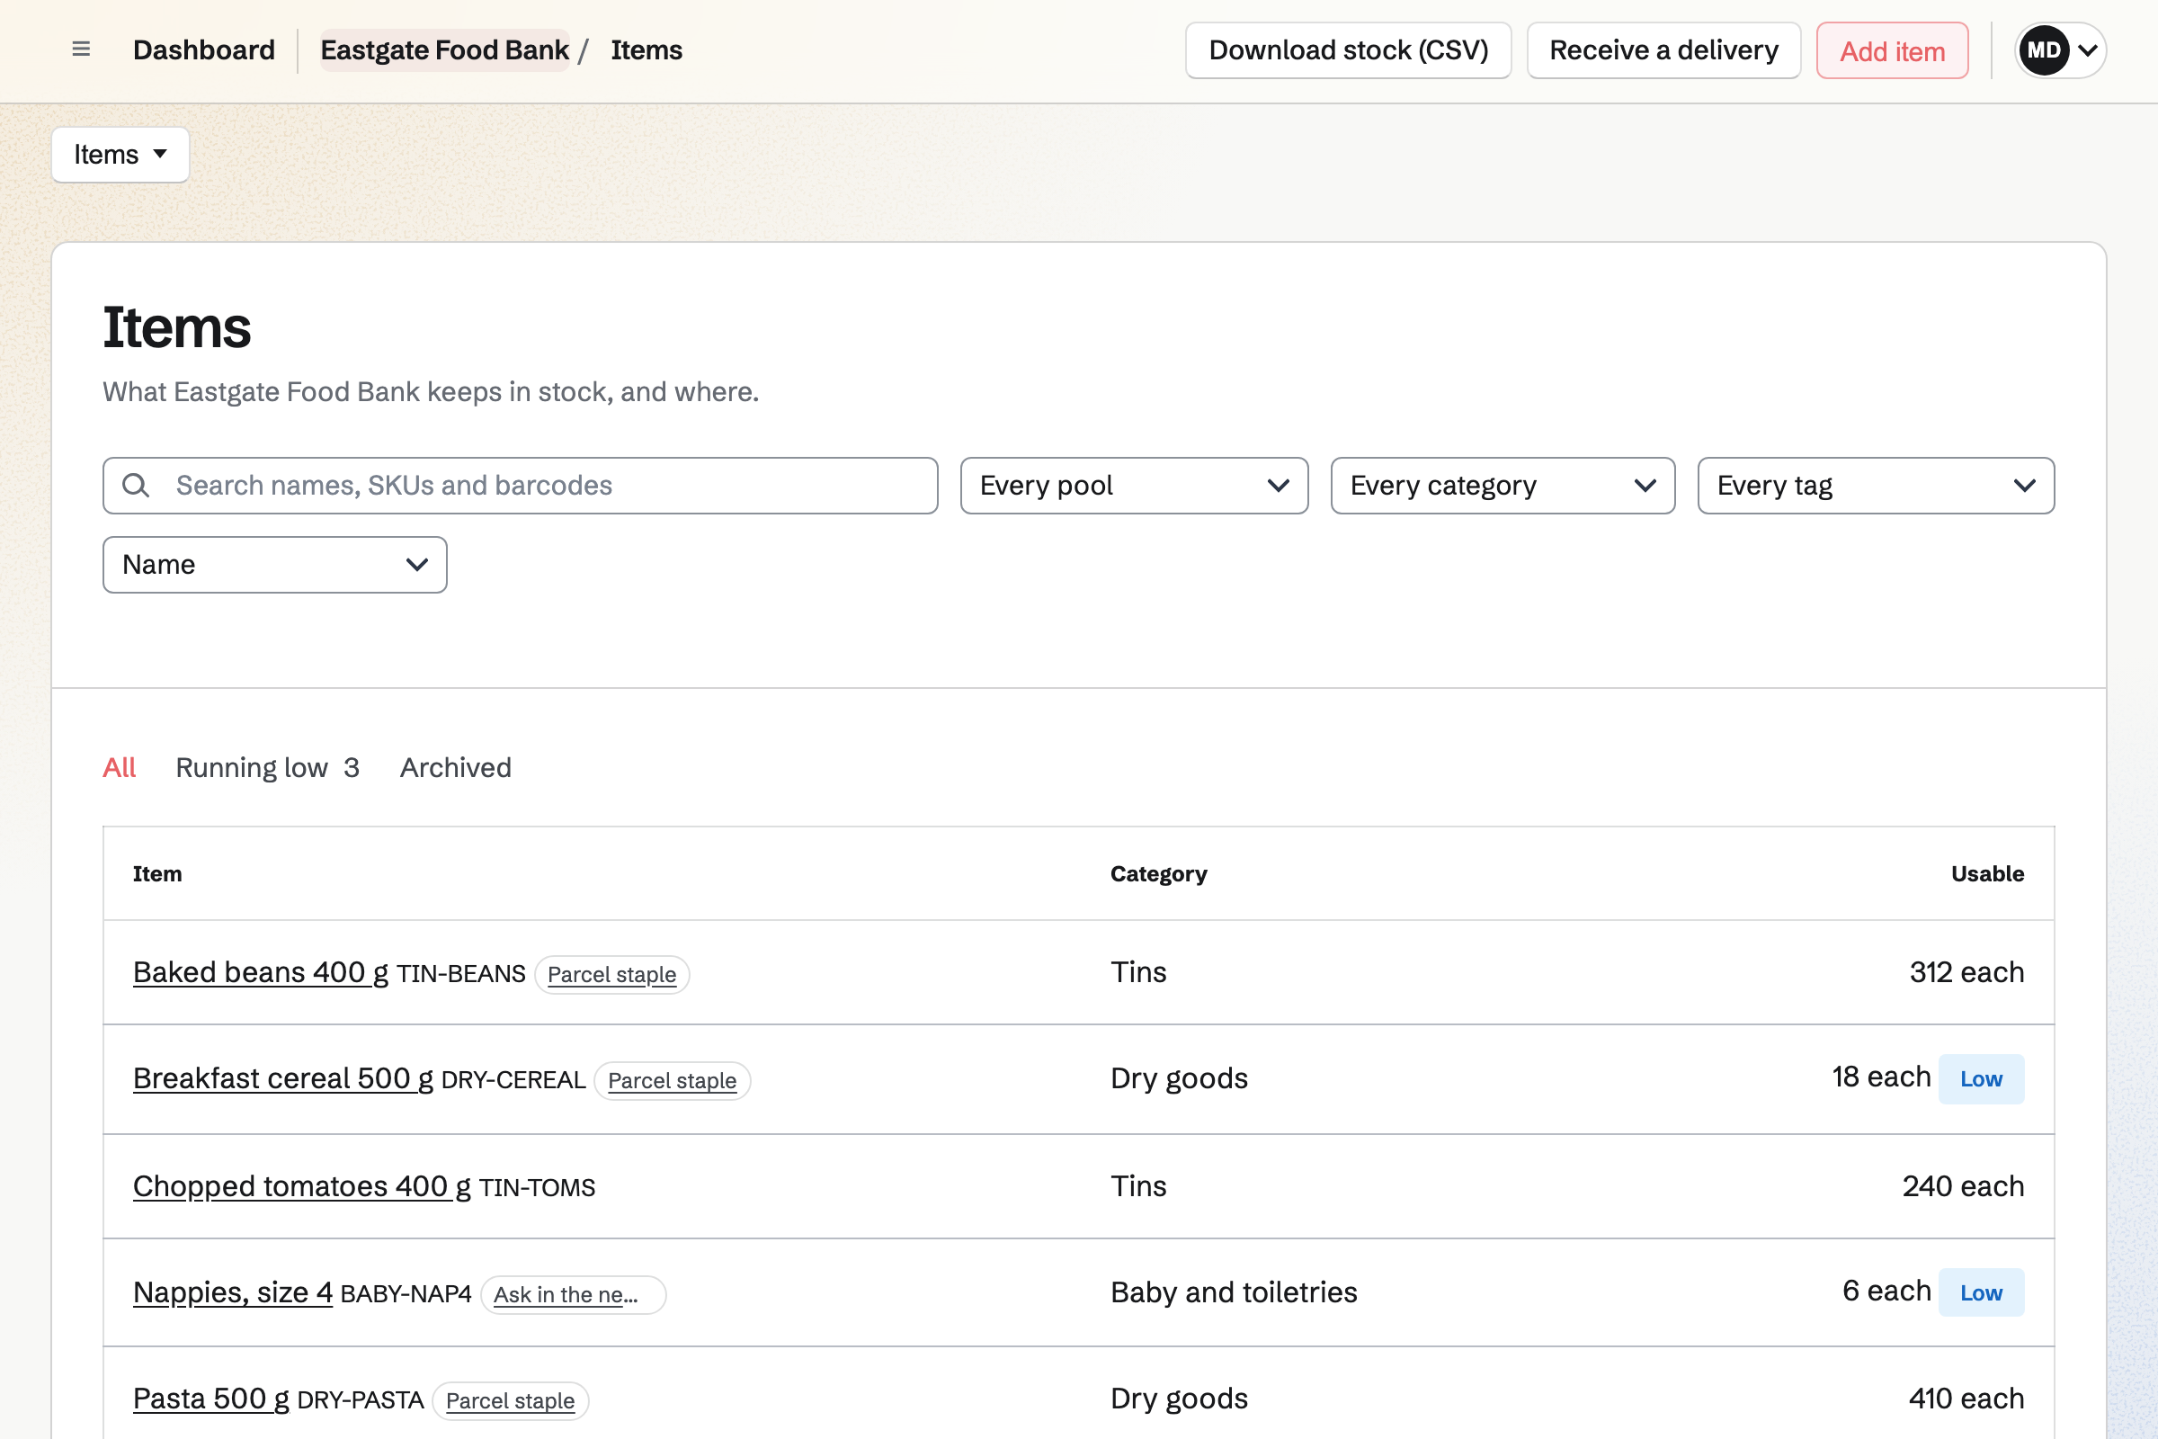Open Breakfast cereal 500 g item

282,1078
